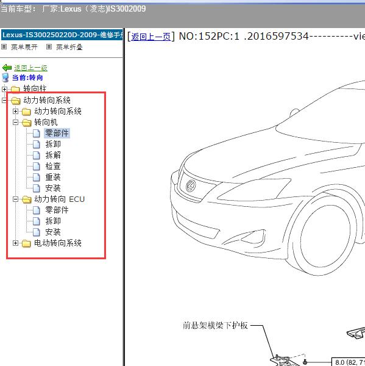Open the 检查 page
Image resolution: width=365 pixels, height=366 pixels.
pyautogui.click(x=53, y=166)
